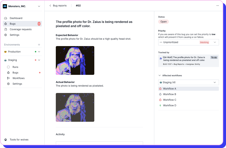This screenshot has width=226, height=148.
Task: Open the Staging (4) environment dropdown
Action: click(x=189, y=82)
